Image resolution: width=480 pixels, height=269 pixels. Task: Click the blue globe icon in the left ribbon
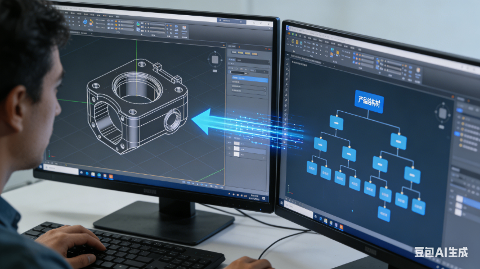coord(86,22)
